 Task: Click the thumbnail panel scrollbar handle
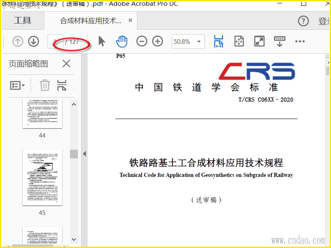74,154
